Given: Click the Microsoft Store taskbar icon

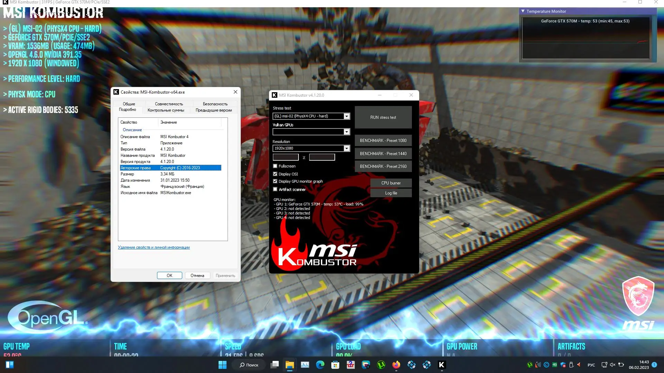Looking at the screenshot, I should [x=335, y=365].
